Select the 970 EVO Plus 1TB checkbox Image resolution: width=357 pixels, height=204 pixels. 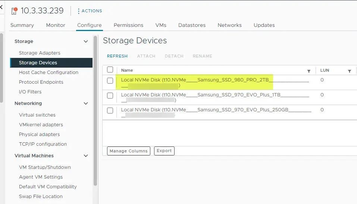coord(110,96)
